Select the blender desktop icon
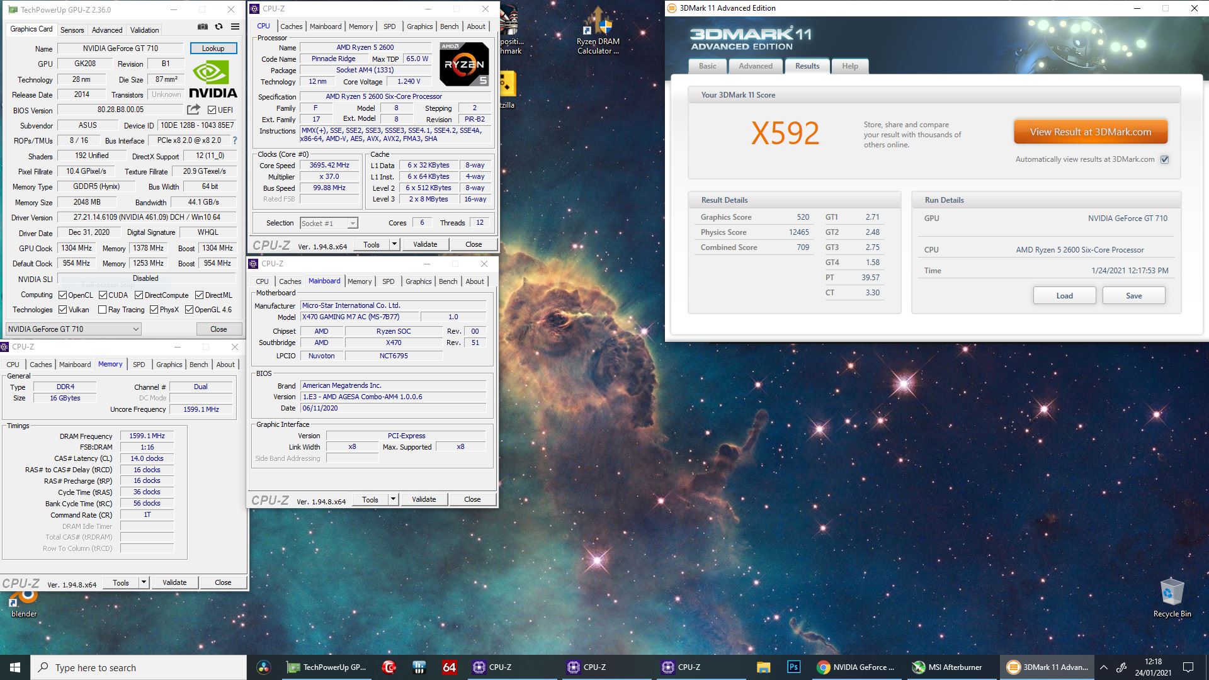This screenshot has height=680, width=1209. [x=24, y=603]
